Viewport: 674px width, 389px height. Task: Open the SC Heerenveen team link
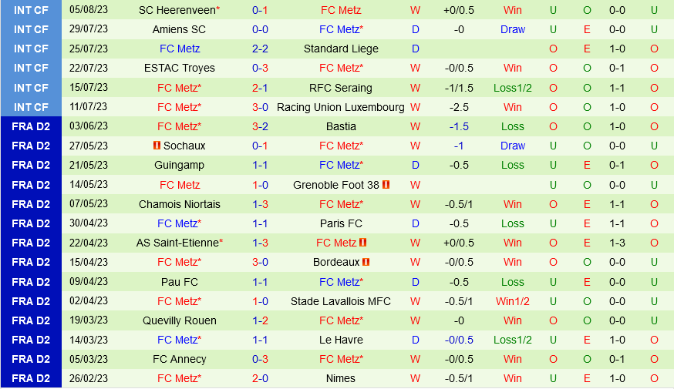pos(177,10)
